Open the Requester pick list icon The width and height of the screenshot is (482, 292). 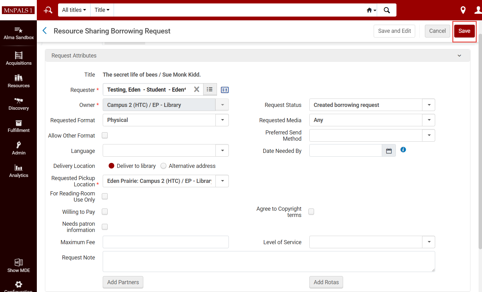[210, 89]
